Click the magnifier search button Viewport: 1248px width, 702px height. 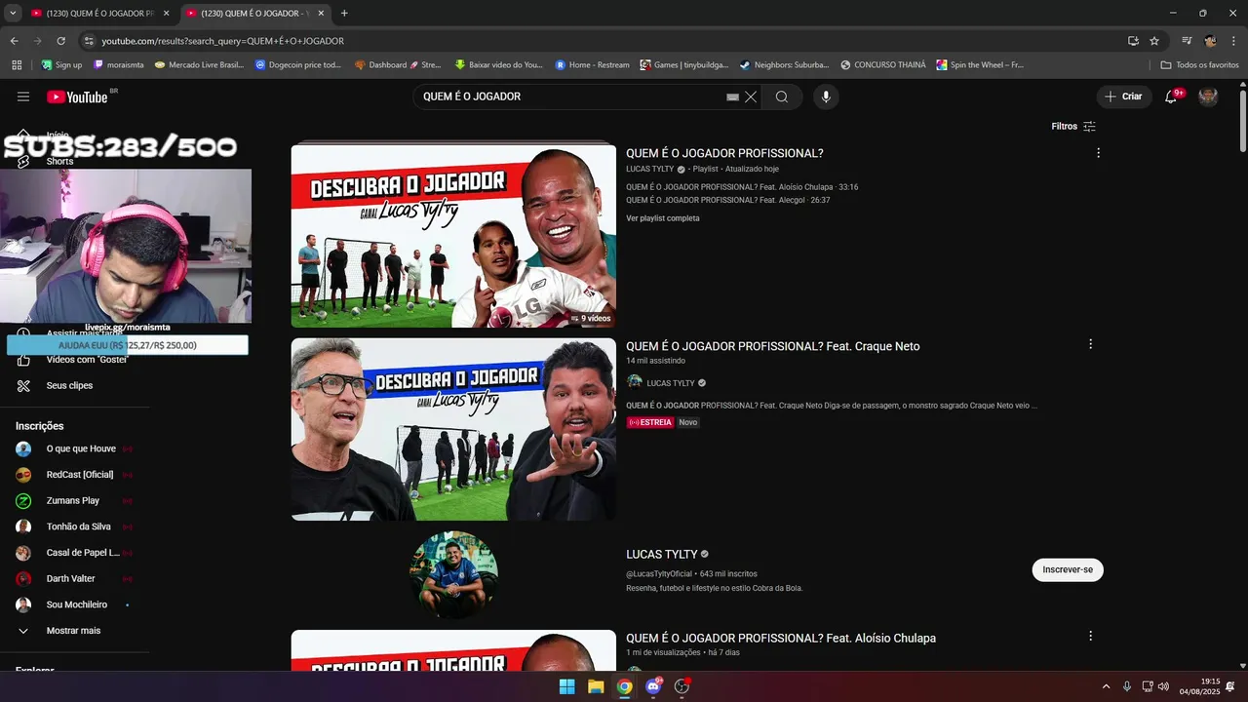pyautogui.click(x=782, y=97)
